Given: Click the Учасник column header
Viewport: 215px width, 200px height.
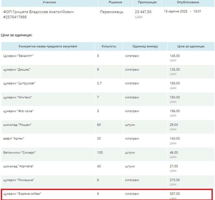Looking at the screenshot, I should [49, 2].
